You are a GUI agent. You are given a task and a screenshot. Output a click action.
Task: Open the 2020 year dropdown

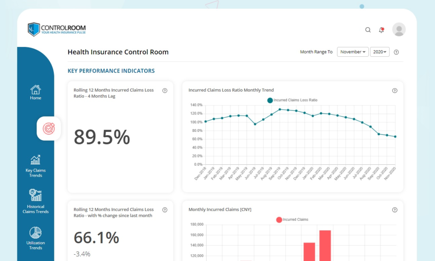click(x=379, y=52)
